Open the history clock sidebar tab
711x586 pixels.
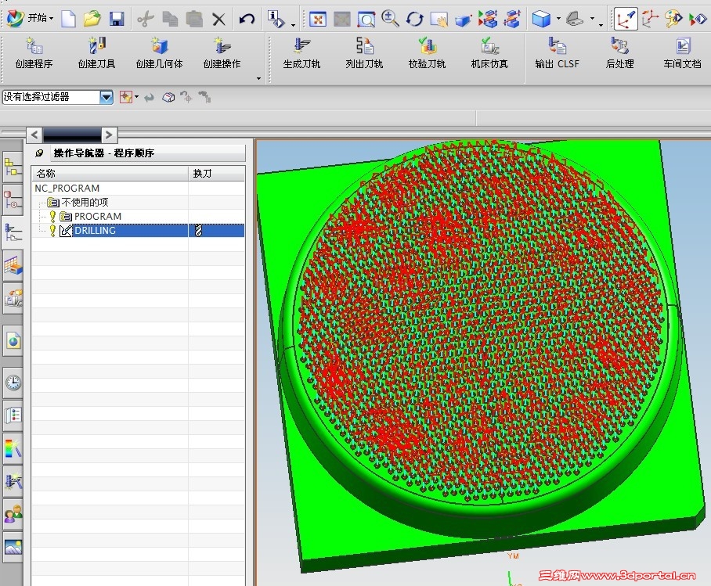(13, 383)
